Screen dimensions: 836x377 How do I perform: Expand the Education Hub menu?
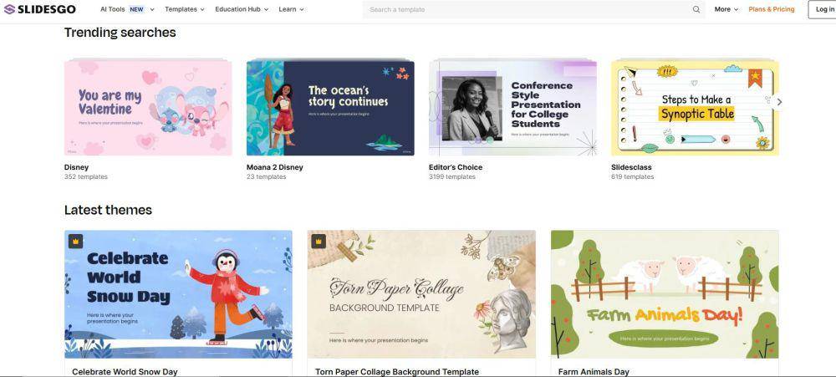pos(242,9)
